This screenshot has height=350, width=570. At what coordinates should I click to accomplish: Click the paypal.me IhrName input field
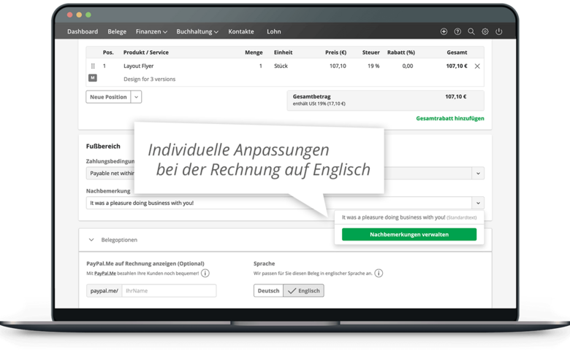pyautogui.click(x=169, y=290)
